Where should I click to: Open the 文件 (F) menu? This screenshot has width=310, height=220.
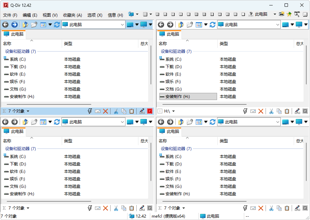coord(10,15)
